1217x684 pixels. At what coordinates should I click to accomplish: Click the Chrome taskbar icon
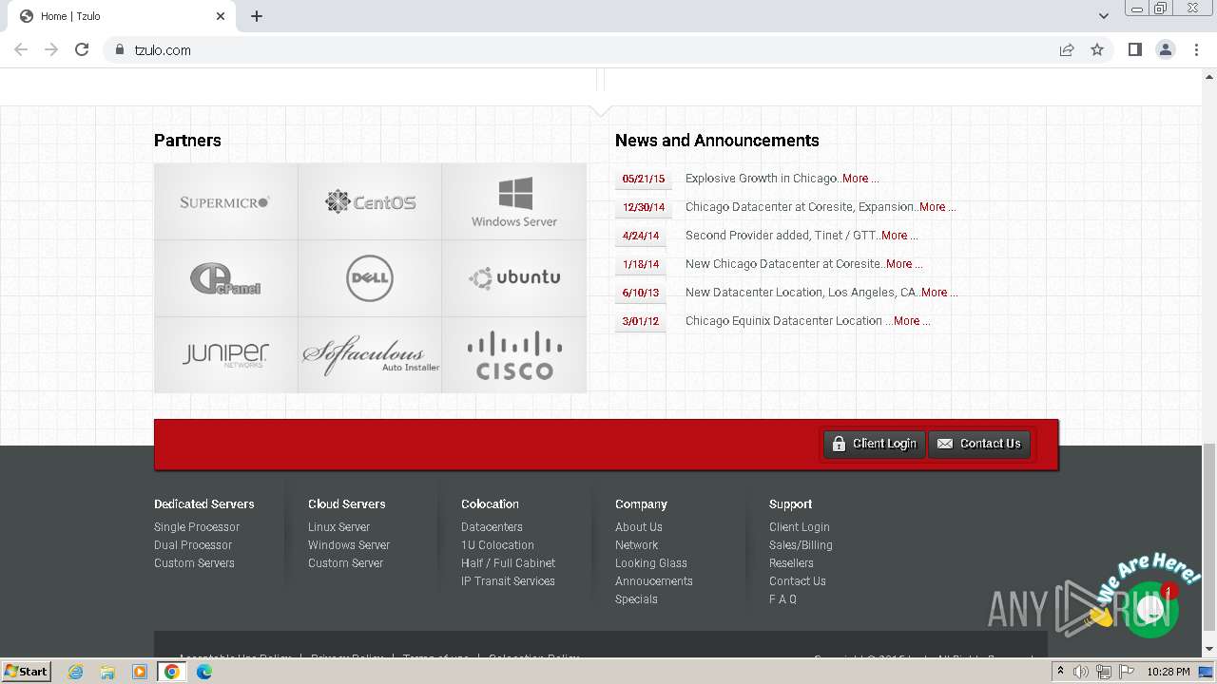[x=172, y=672]
